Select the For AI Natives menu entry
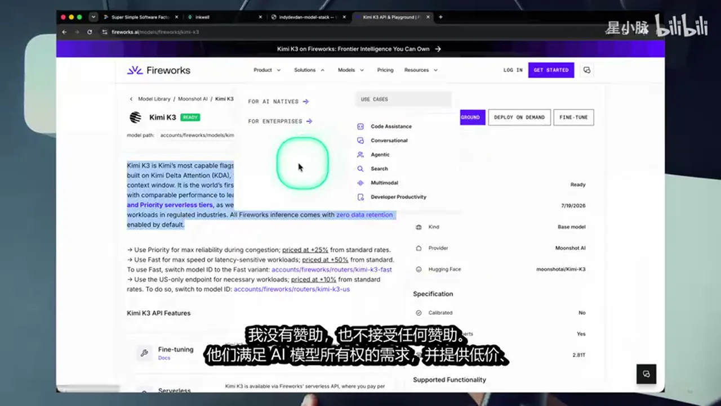721x406 pixels. pyautogui.click(x=278, y=102)
